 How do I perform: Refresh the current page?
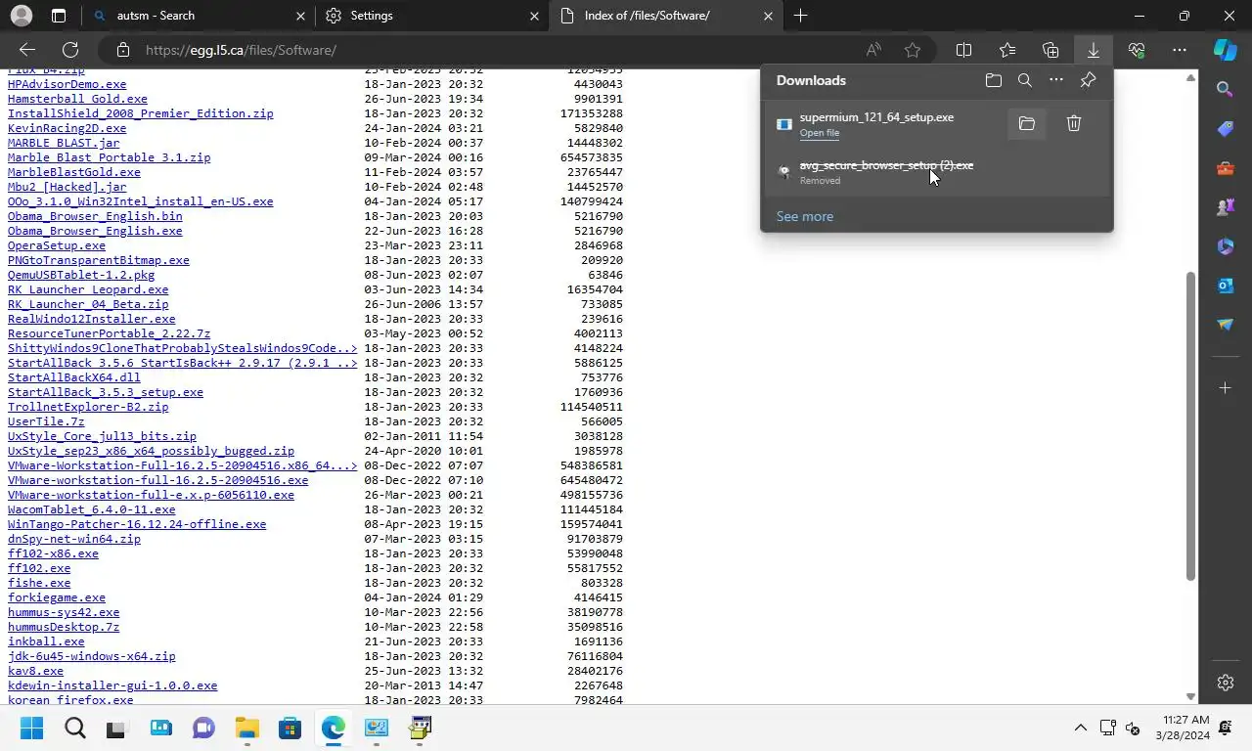[70, 50]
